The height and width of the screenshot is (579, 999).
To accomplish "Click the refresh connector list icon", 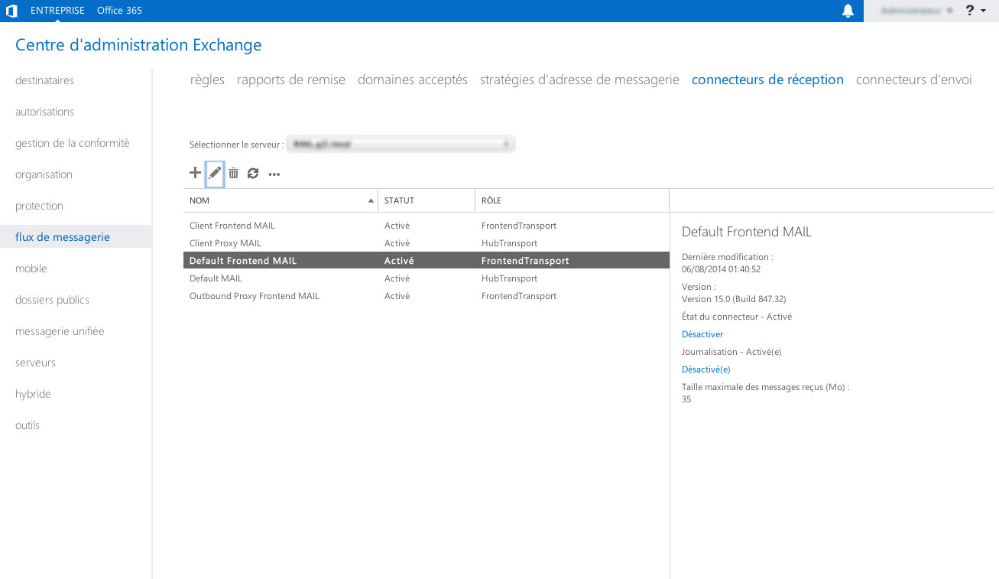I will [253, 174].
